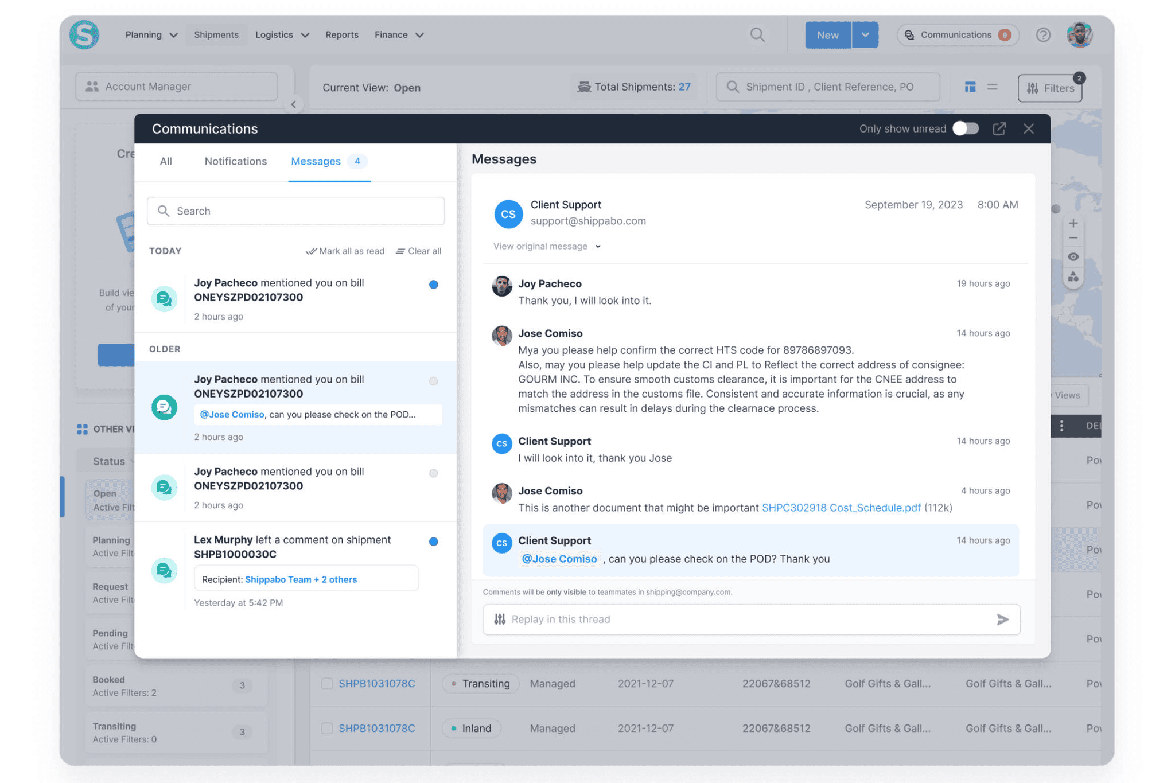Open the Account Manager selector
1175x783 pixels.
click(x=177, y=87)
